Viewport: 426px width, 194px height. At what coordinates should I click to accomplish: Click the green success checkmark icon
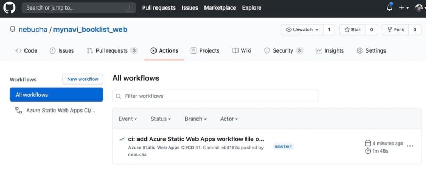point(122,139)
